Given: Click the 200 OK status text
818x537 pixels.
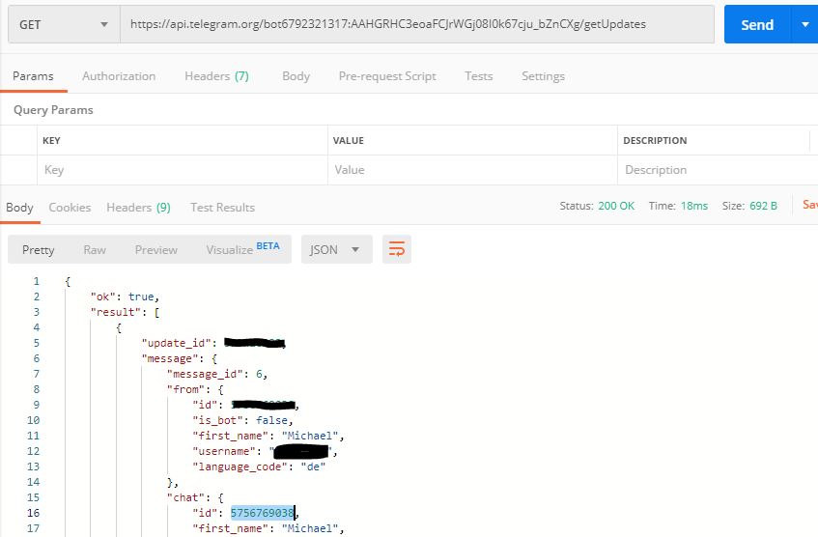Looking at the screenshot, I should (616, 206).
